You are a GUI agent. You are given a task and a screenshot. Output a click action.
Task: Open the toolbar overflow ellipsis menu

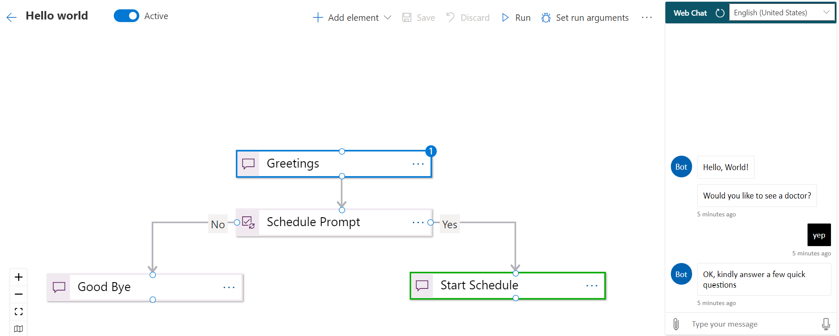pos(647,17)
